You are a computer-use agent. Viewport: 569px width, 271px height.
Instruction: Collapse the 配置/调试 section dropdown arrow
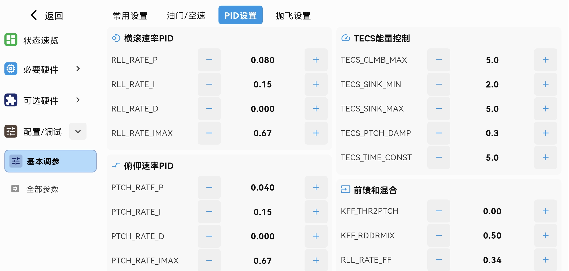click(78, 131)
